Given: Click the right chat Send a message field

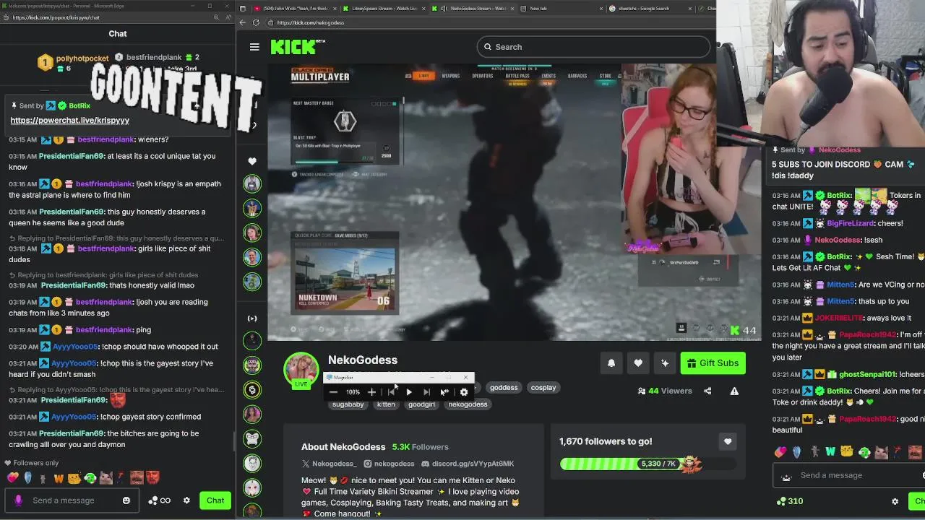Looking at the screenshot, I should 849,475.
